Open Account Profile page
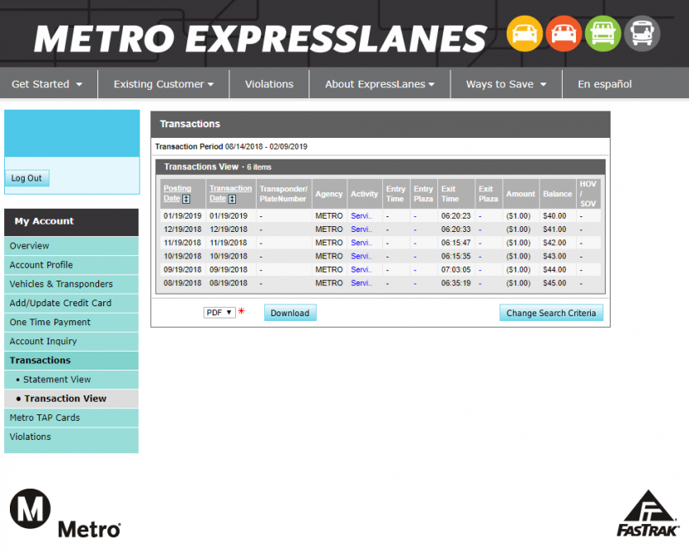Viewport: 689px width, 553px height. click(x=71, y=265)
